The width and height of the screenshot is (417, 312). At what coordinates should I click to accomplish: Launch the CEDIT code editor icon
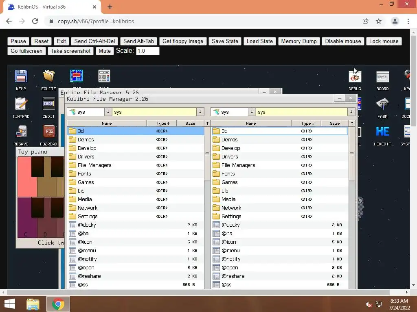pos(48,107)
